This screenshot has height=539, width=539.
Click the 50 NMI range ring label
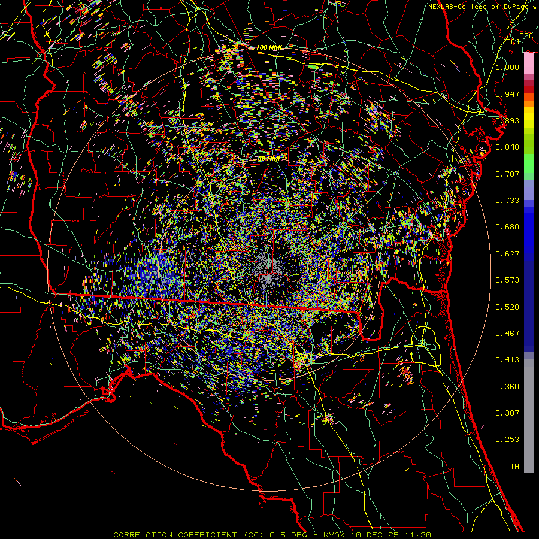tap(269, 159)
